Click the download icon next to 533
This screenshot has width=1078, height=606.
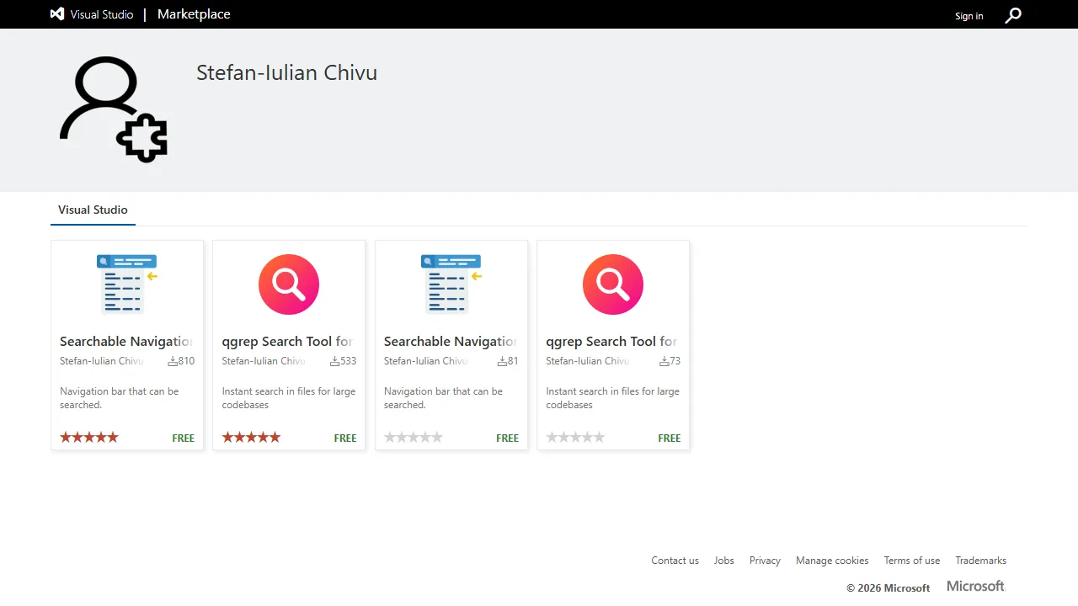pos(334,360)
